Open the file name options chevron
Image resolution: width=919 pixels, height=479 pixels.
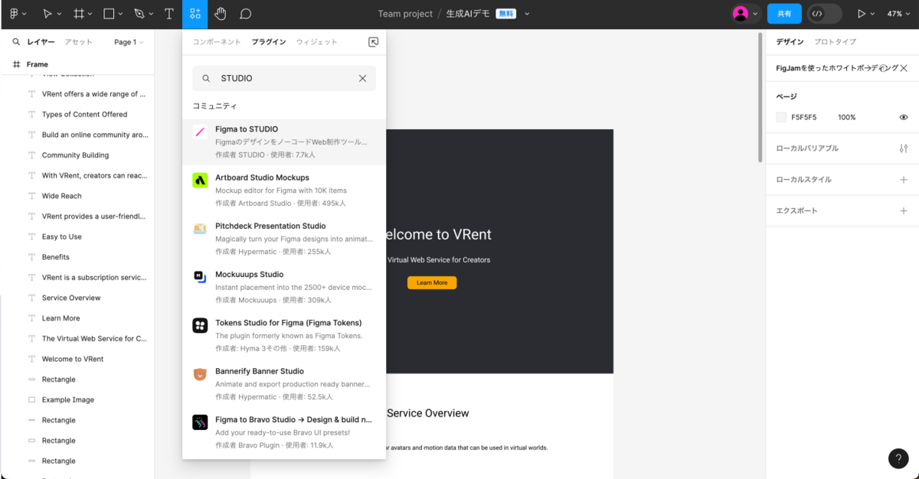pos(527,15)
